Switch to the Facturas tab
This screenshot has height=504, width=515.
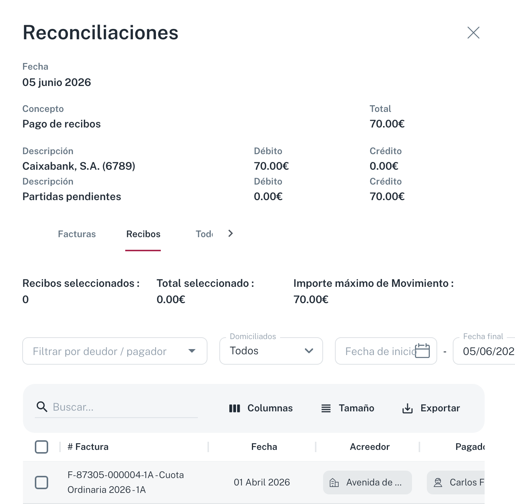coord(77,234)
